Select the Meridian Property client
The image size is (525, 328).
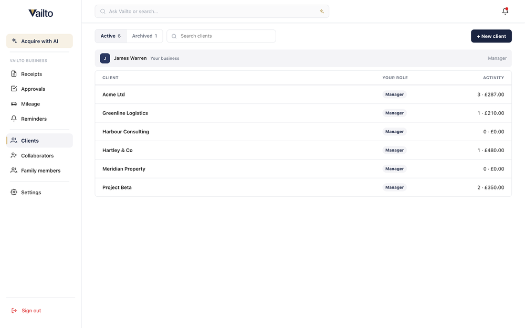tap(303, 168)
